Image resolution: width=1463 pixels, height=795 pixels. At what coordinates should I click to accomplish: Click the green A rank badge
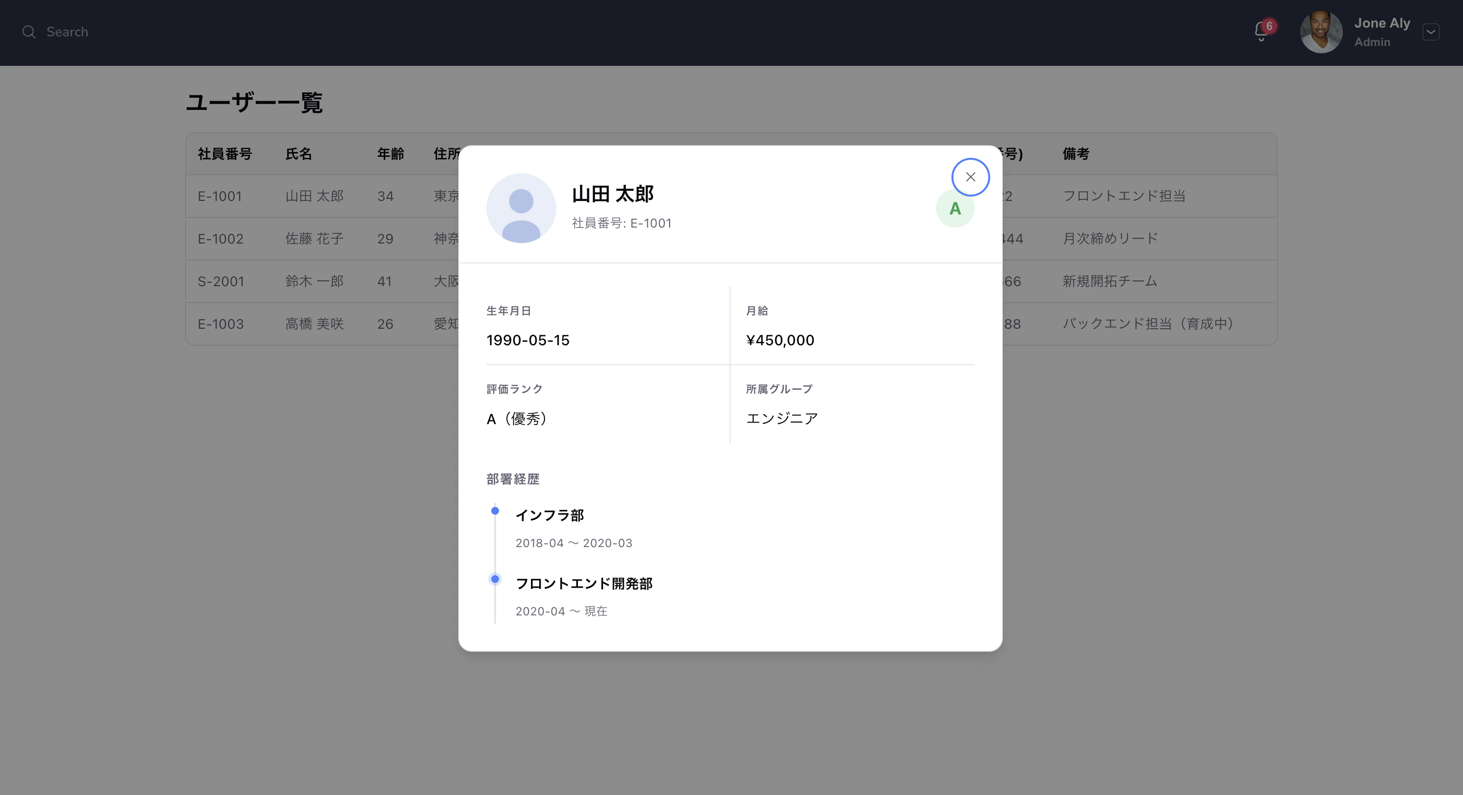point(955,208)
